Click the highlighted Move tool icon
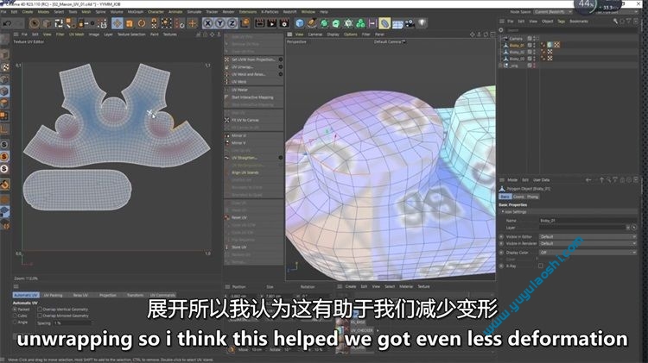The height and width of the screenshot is (363, 648). click(118, 23)
